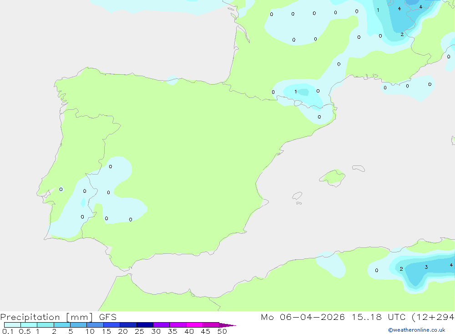Click the value "1" over the Pyrenees
The image size is (455, 334).
click(x=295, y=92)
